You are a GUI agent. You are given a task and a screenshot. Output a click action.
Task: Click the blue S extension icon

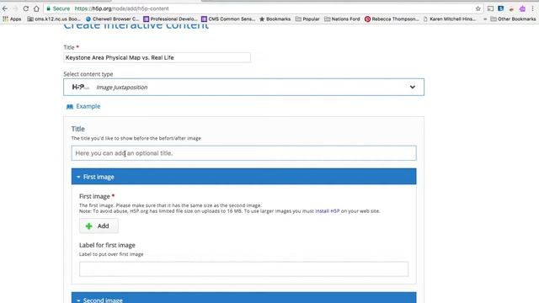tap(501, 8)
